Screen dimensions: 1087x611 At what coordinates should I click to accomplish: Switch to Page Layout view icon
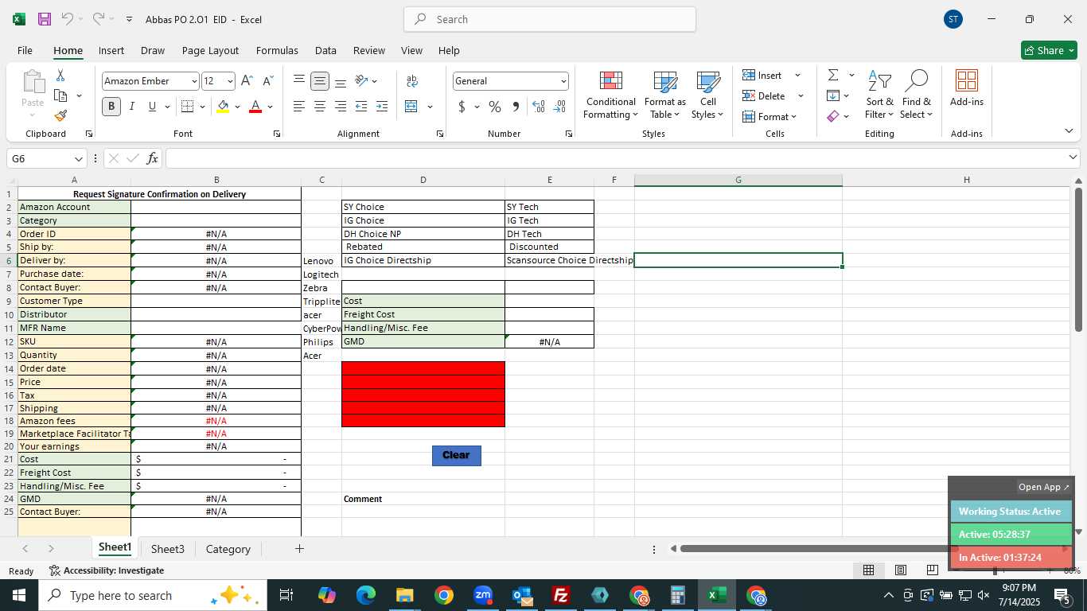901,570
